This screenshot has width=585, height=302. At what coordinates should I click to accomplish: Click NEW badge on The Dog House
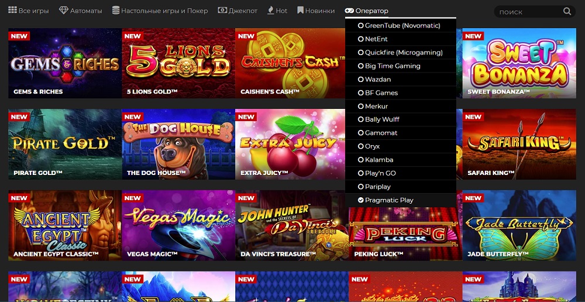tap(132, 117)
